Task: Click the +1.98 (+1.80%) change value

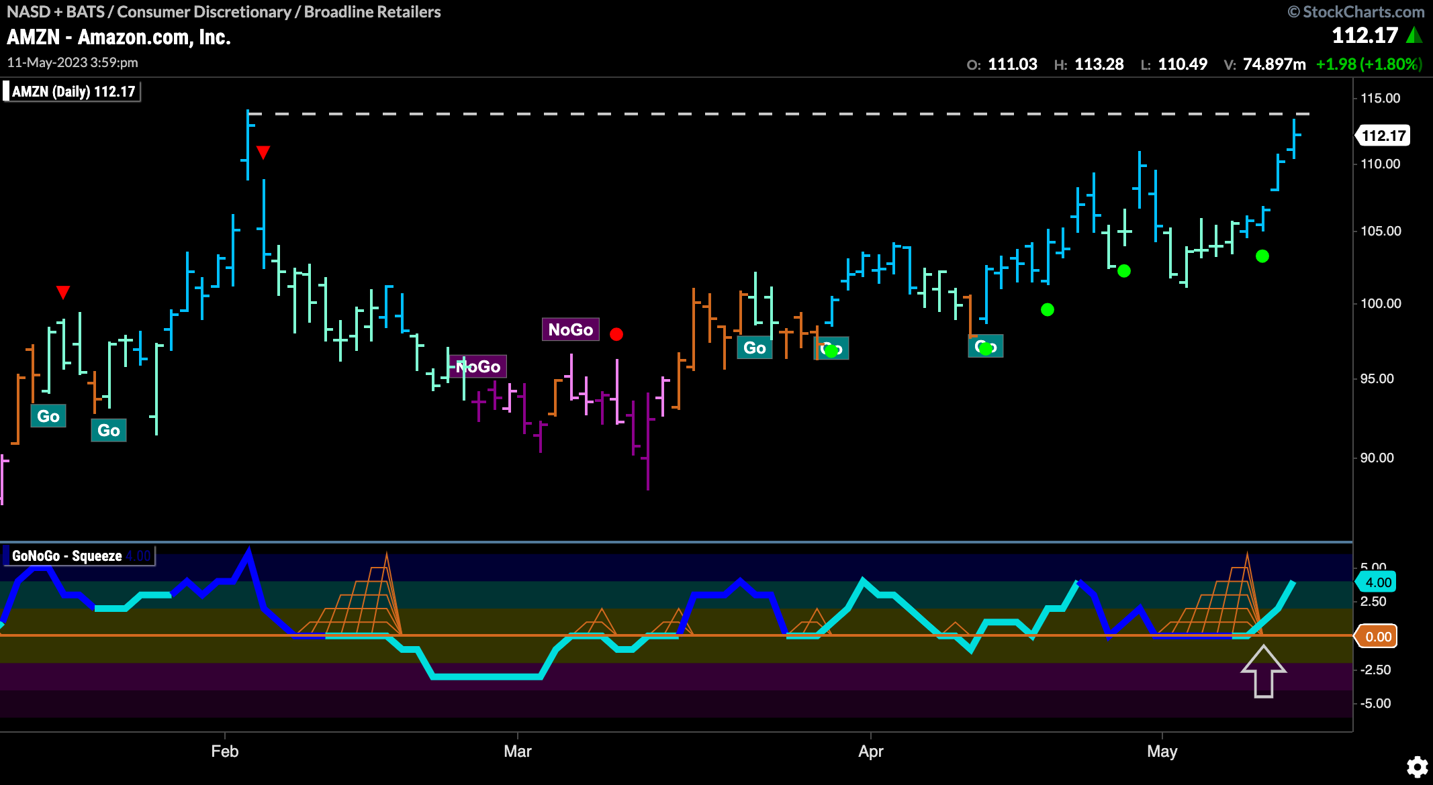Action: pos(1369,64)
